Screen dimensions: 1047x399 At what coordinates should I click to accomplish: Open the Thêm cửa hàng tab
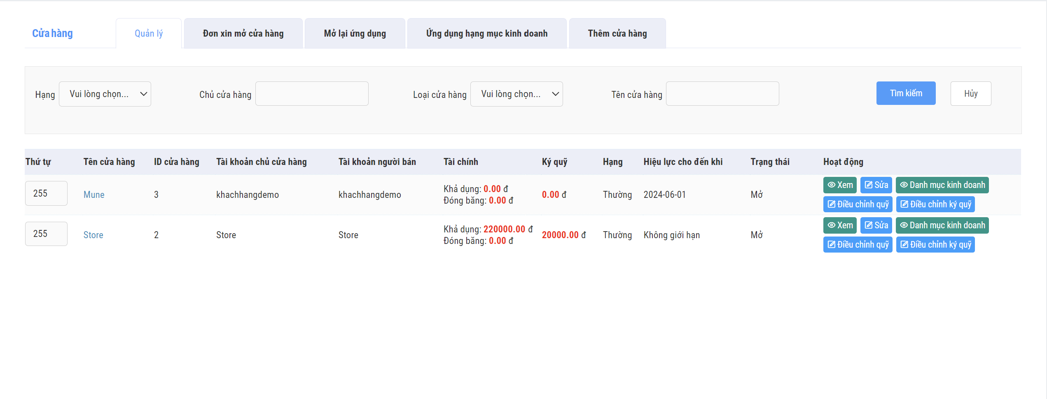pyautogui.click(x=617, y=34)
